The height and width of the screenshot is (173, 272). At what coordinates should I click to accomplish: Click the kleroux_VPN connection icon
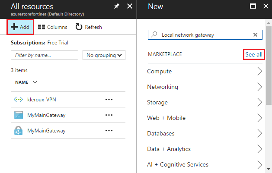pos(18,100)
